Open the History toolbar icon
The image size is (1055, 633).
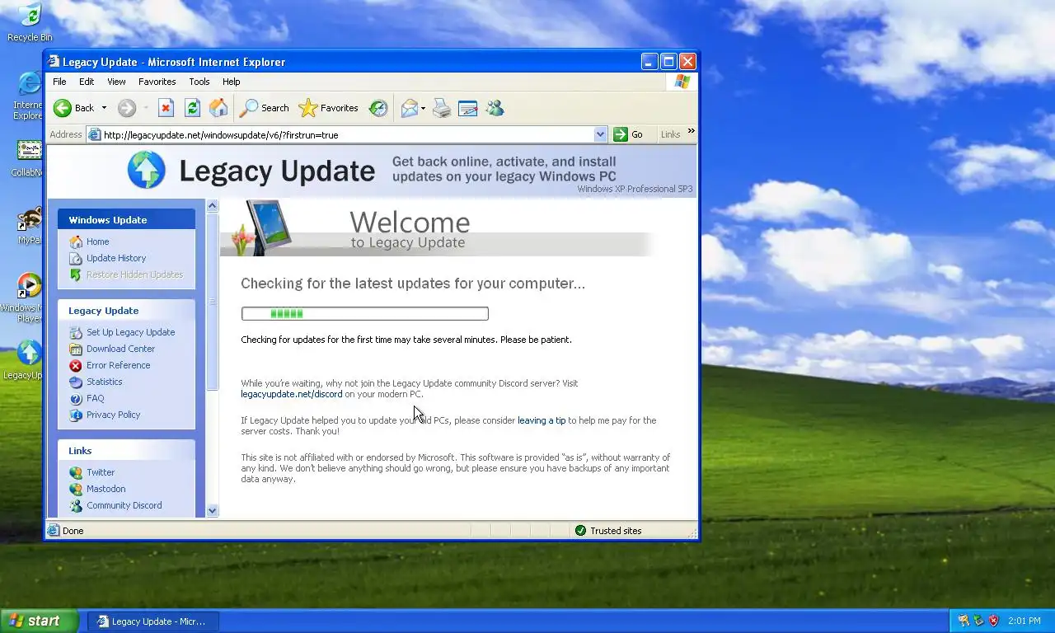click(x=378, y=108)
